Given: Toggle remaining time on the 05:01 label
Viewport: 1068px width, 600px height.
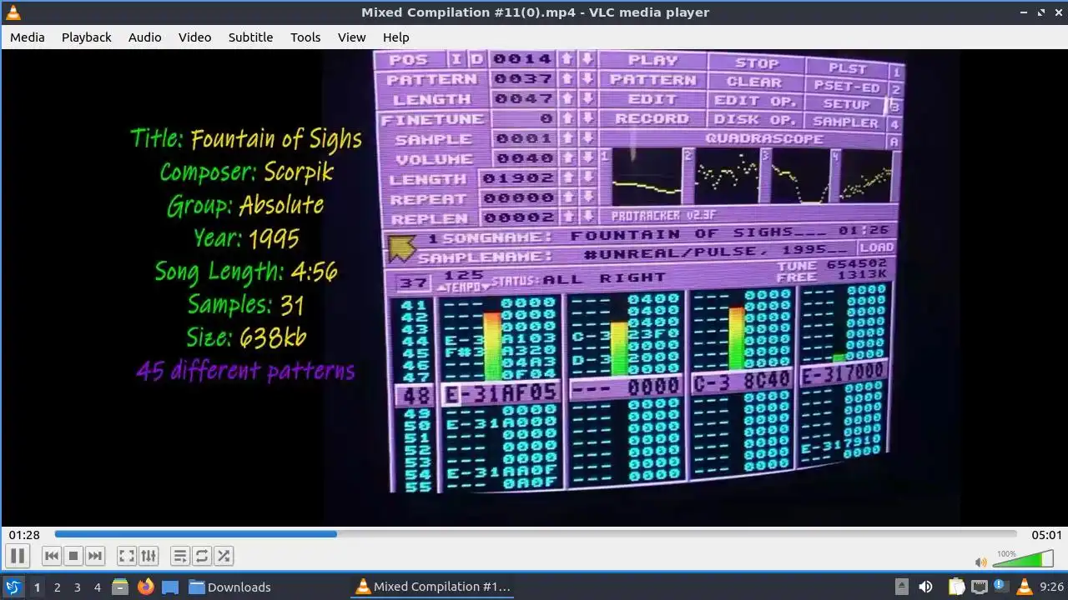Looking at the screenshot, I should click(x=1046, y=535).
